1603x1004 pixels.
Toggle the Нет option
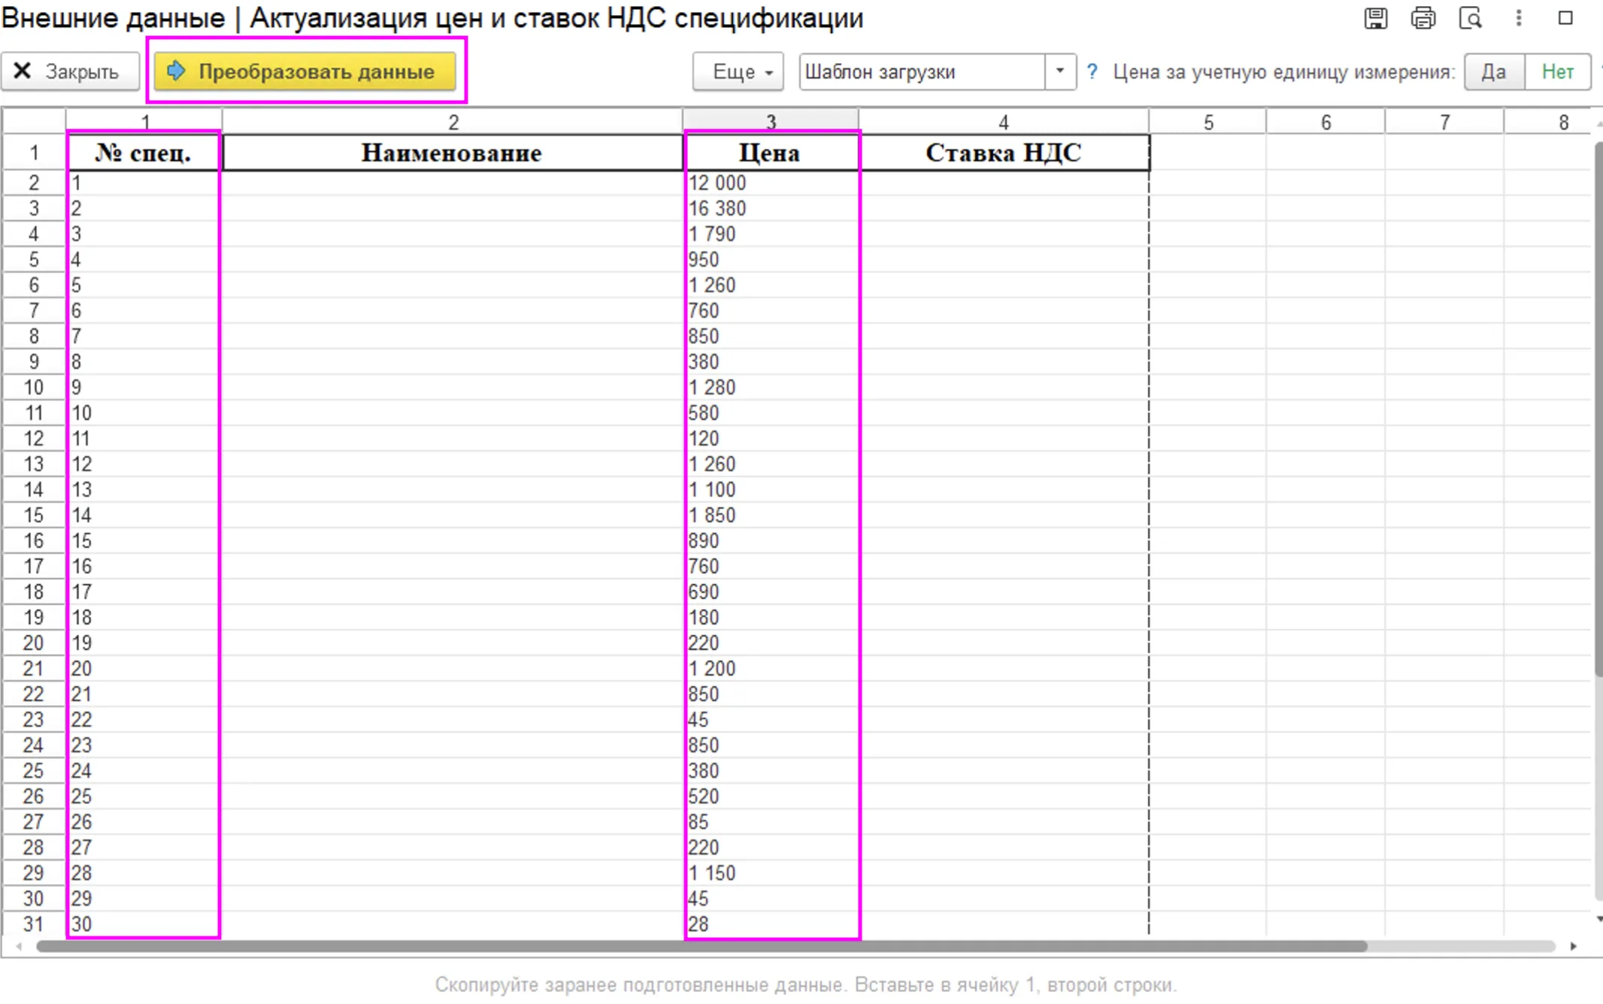pos(1557,72)
